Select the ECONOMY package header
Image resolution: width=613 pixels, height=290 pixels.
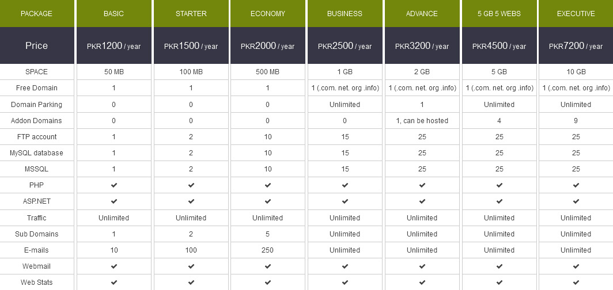pyautogui.click(x=268, y=14)
